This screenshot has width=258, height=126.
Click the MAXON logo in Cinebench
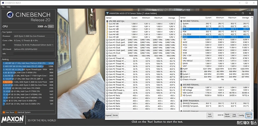tap(12, 120)
